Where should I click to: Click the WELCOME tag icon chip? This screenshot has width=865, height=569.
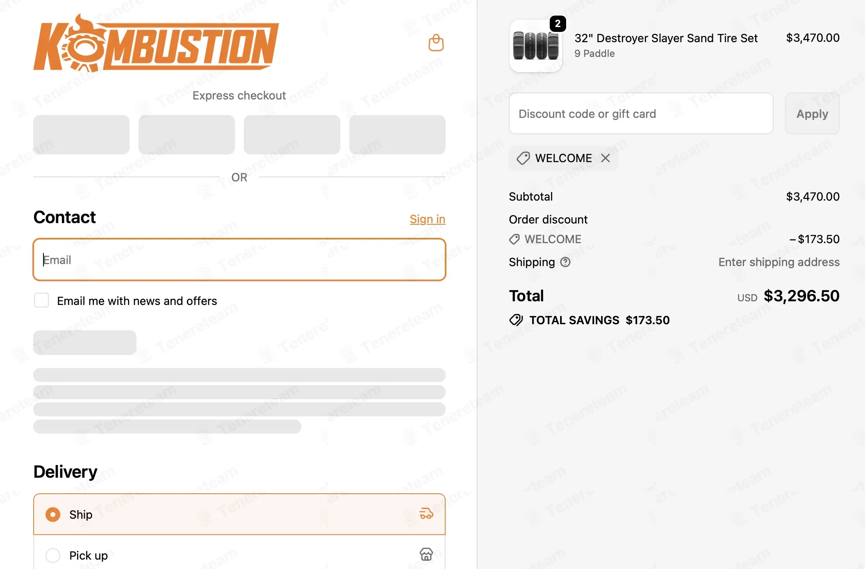[x=523, y=158]
